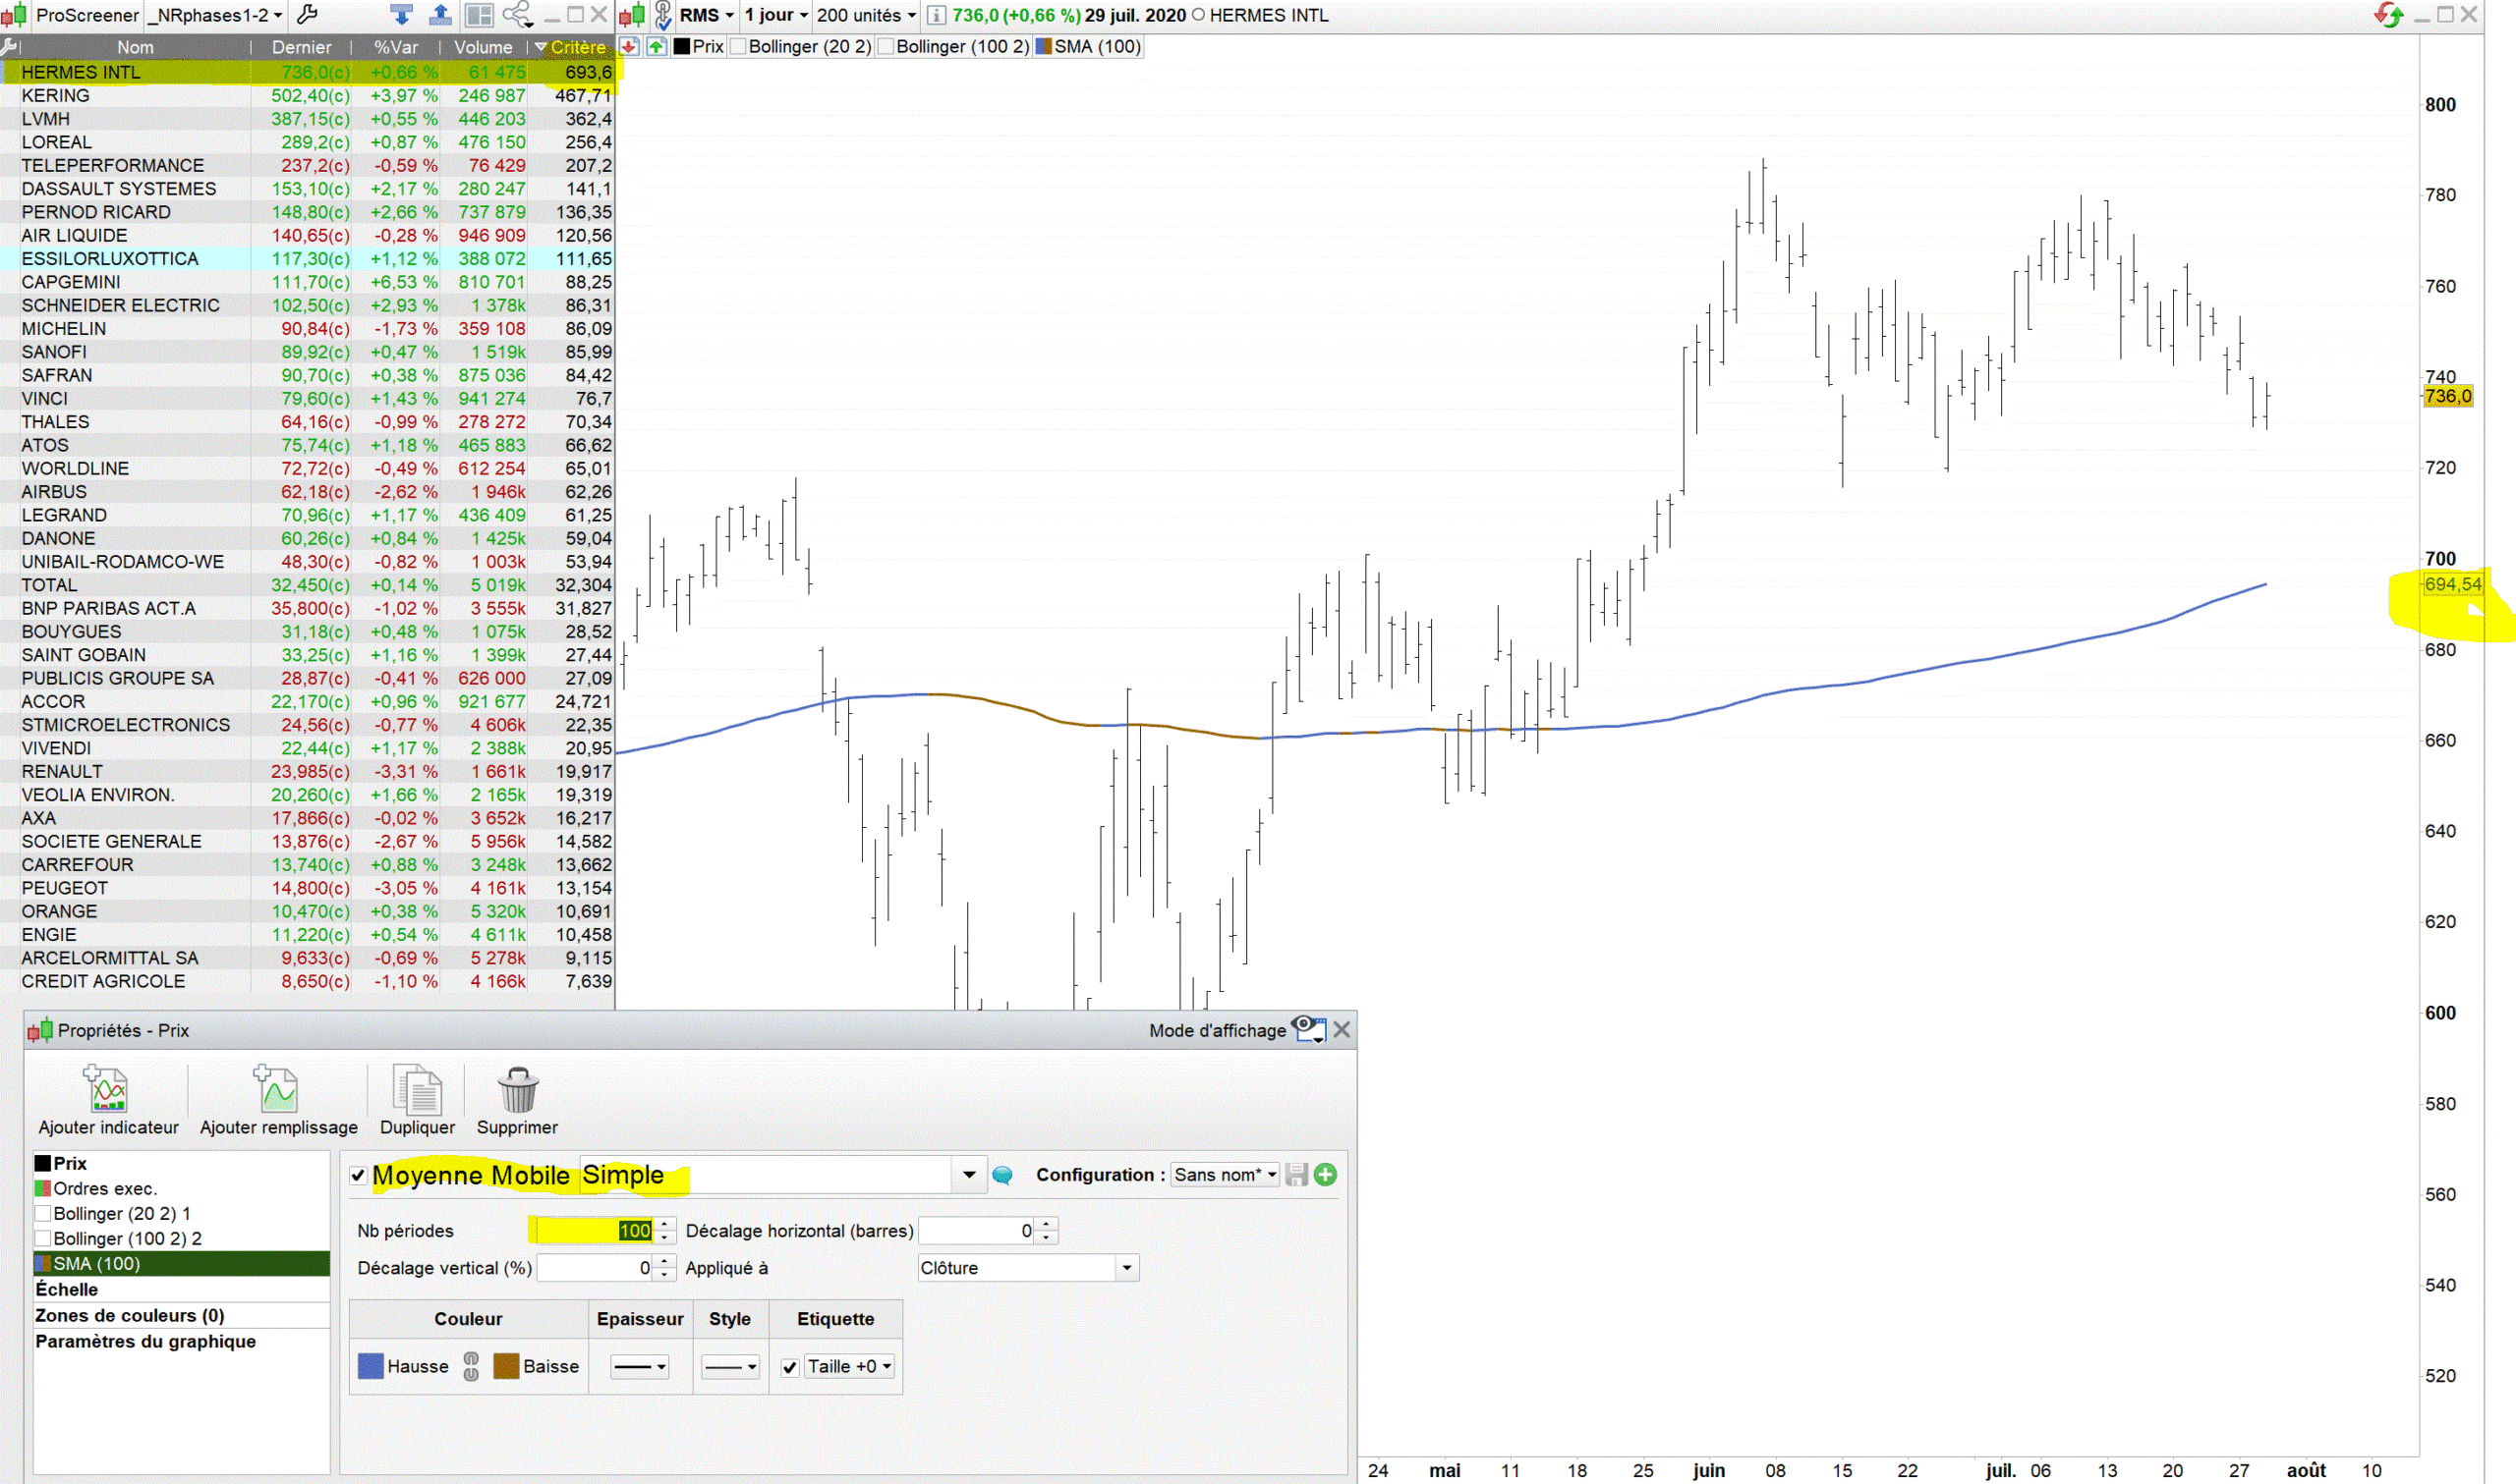This screenshot has height=1484, width=2516.
Task: Click the ProScreener wrench settings icon
Action: (x=309, y=15)
